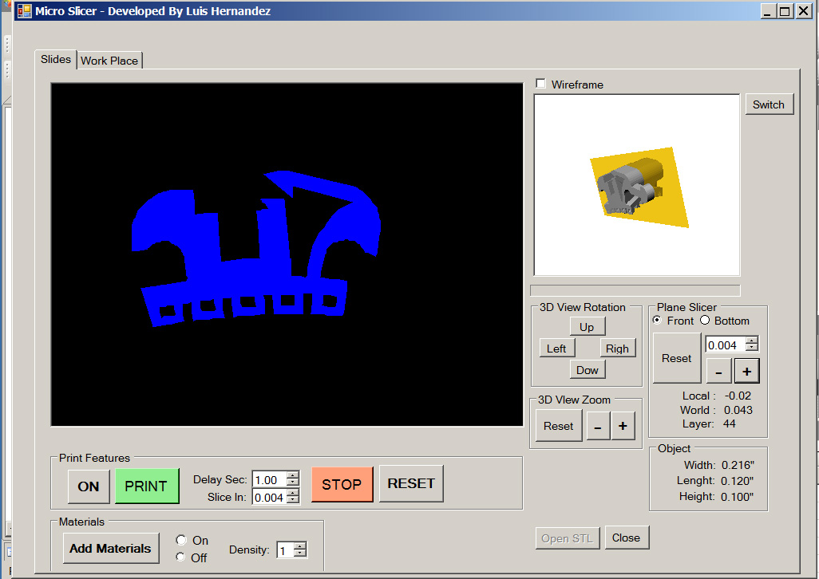Click the World value 0.043
This screenshot has width=819, height=579.
pyautogui.click(x=738, y=410)
